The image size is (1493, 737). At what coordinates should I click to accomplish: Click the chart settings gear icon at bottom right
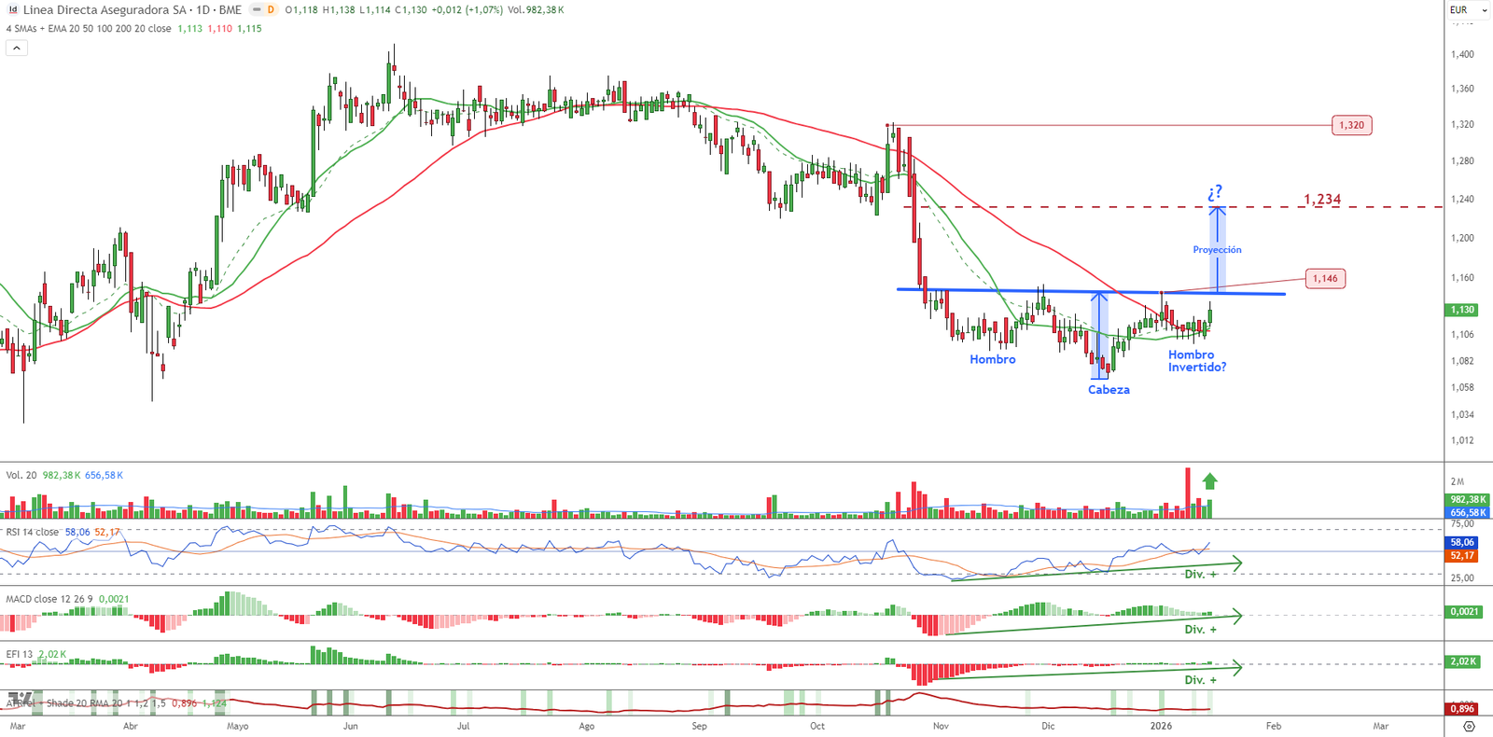[1469, 726]
